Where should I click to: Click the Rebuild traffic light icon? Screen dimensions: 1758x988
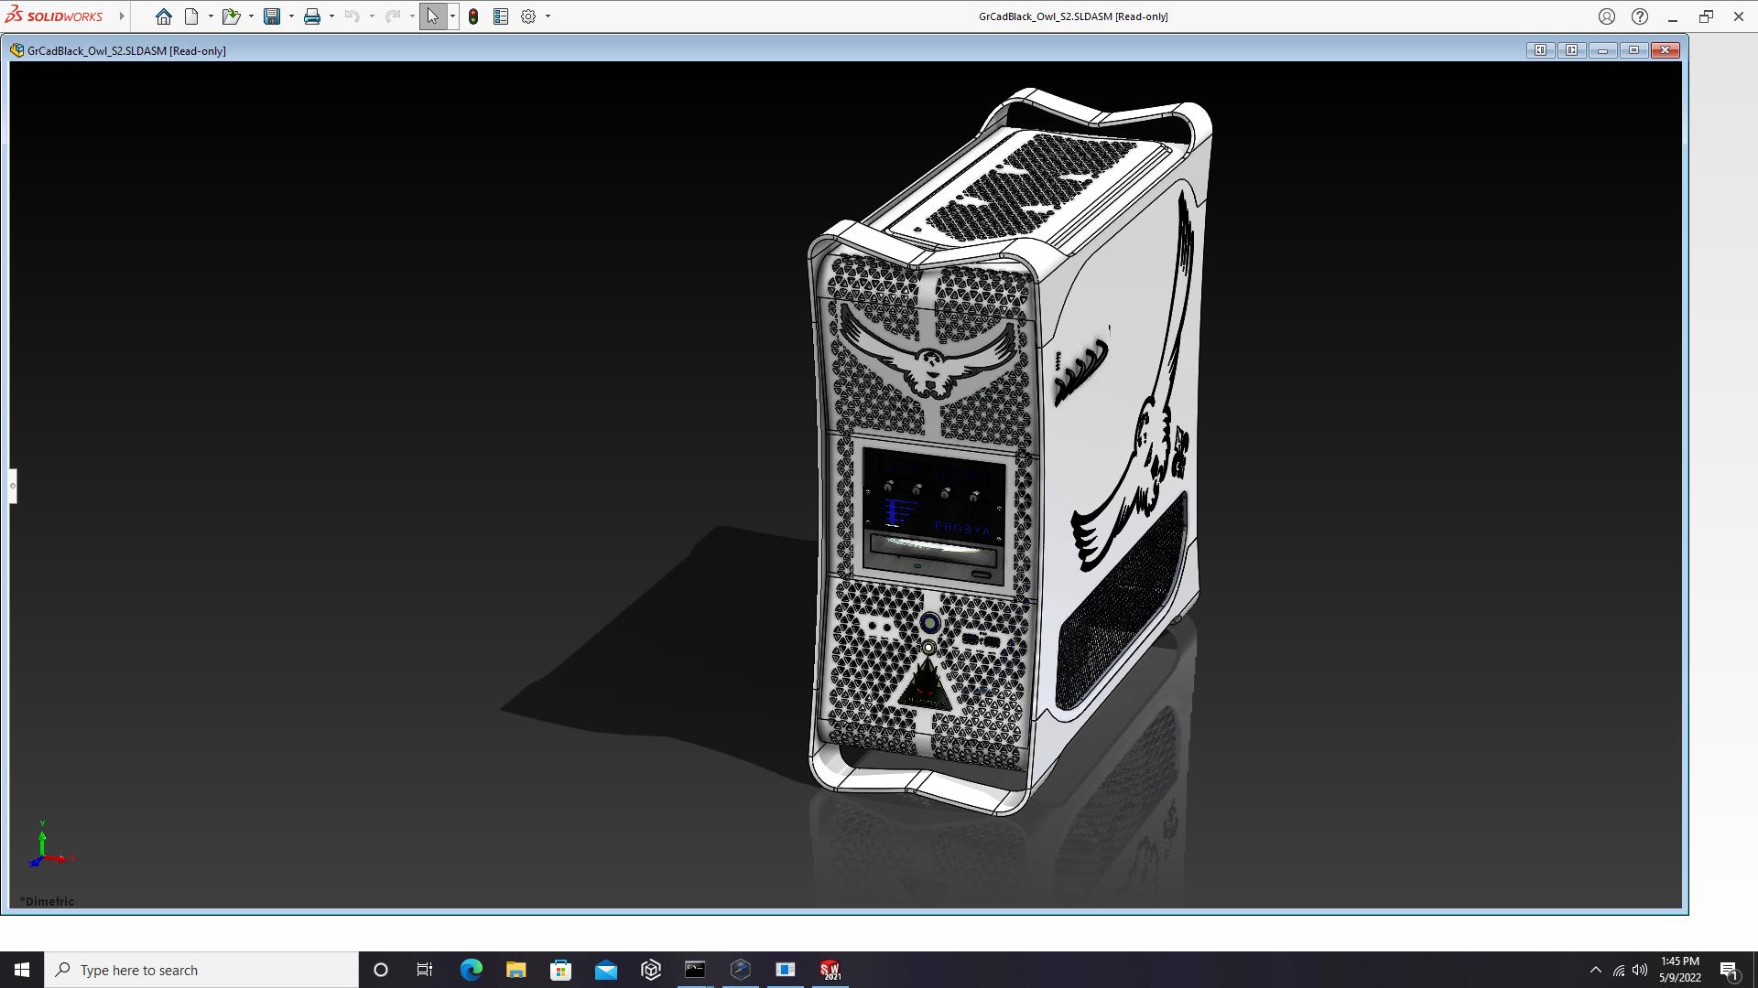pos(473,16)
